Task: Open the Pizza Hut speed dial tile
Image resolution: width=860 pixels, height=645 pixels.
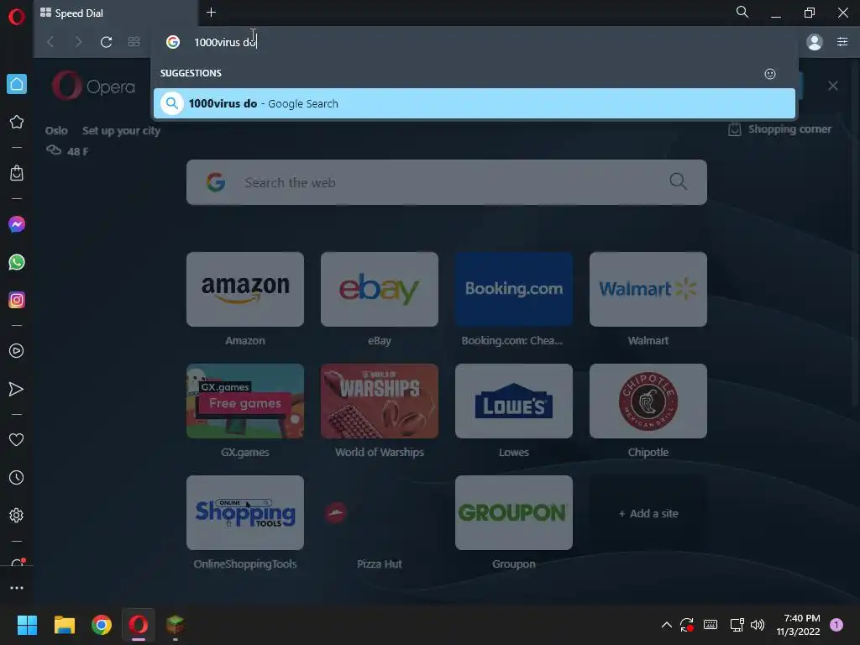Action: (x=380, y=513)
